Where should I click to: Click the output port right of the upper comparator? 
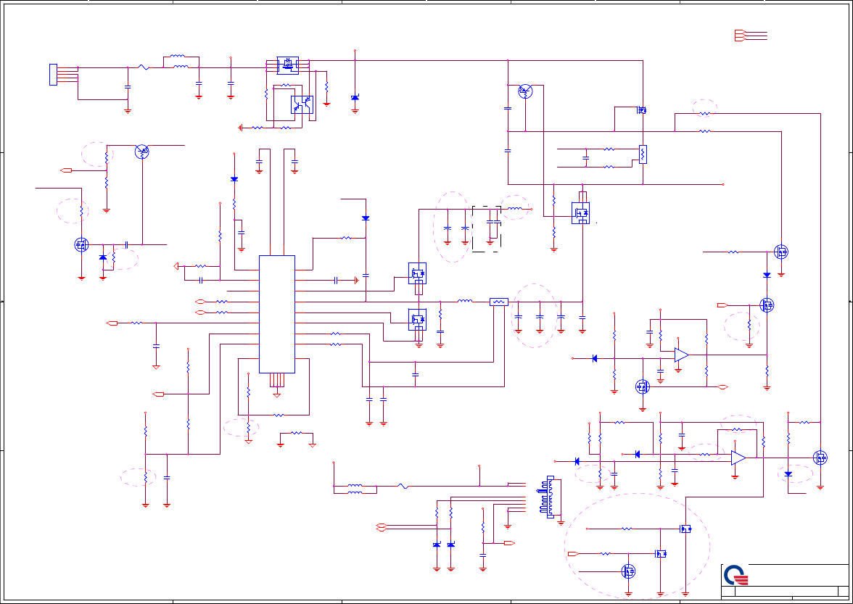723,387
